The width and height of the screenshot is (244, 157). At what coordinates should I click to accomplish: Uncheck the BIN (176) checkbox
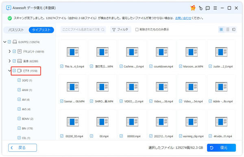click(x=19, y=128)
